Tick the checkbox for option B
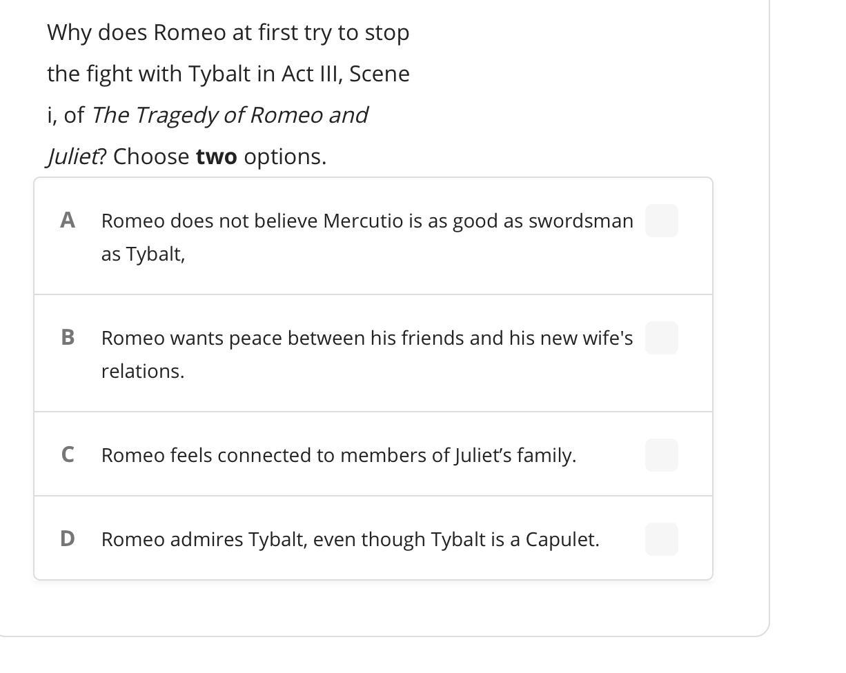846x673 pixels. (x=661, y=338)
